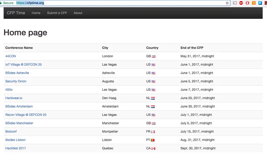The image size is (267, 155).
Task: Click the Conference Name column header
Action: click(x=19, y=48)
